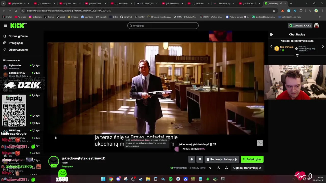The width and height of the screenshot is (326, 183).
Task: Expand the leaderboard list below donors
Action: click(297, 55)
